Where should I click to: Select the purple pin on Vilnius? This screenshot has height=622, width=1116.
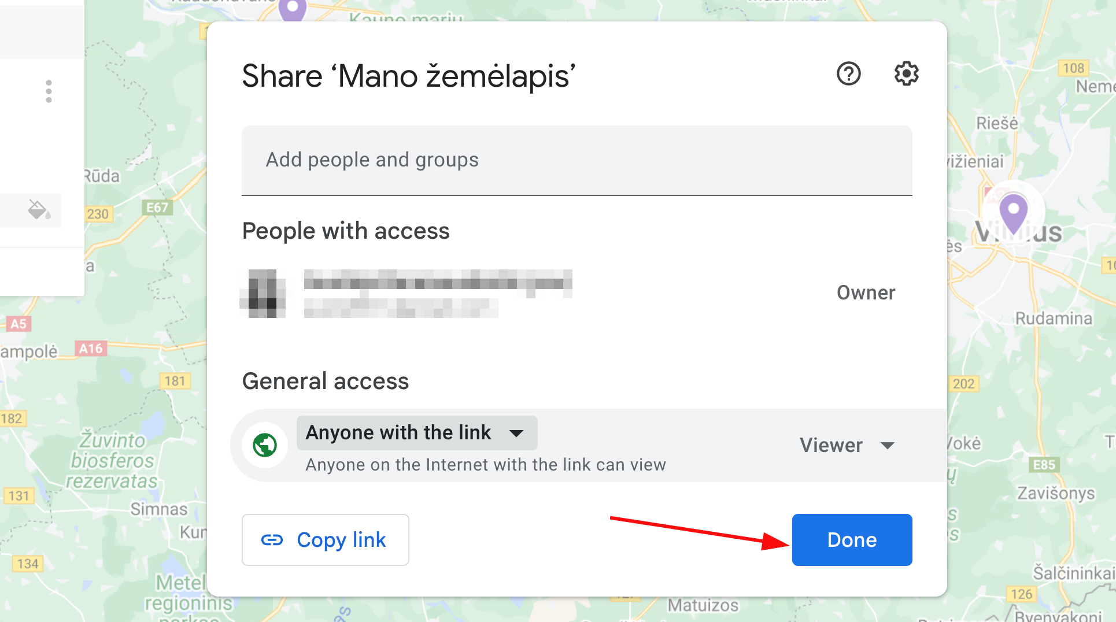[1013, 213]
